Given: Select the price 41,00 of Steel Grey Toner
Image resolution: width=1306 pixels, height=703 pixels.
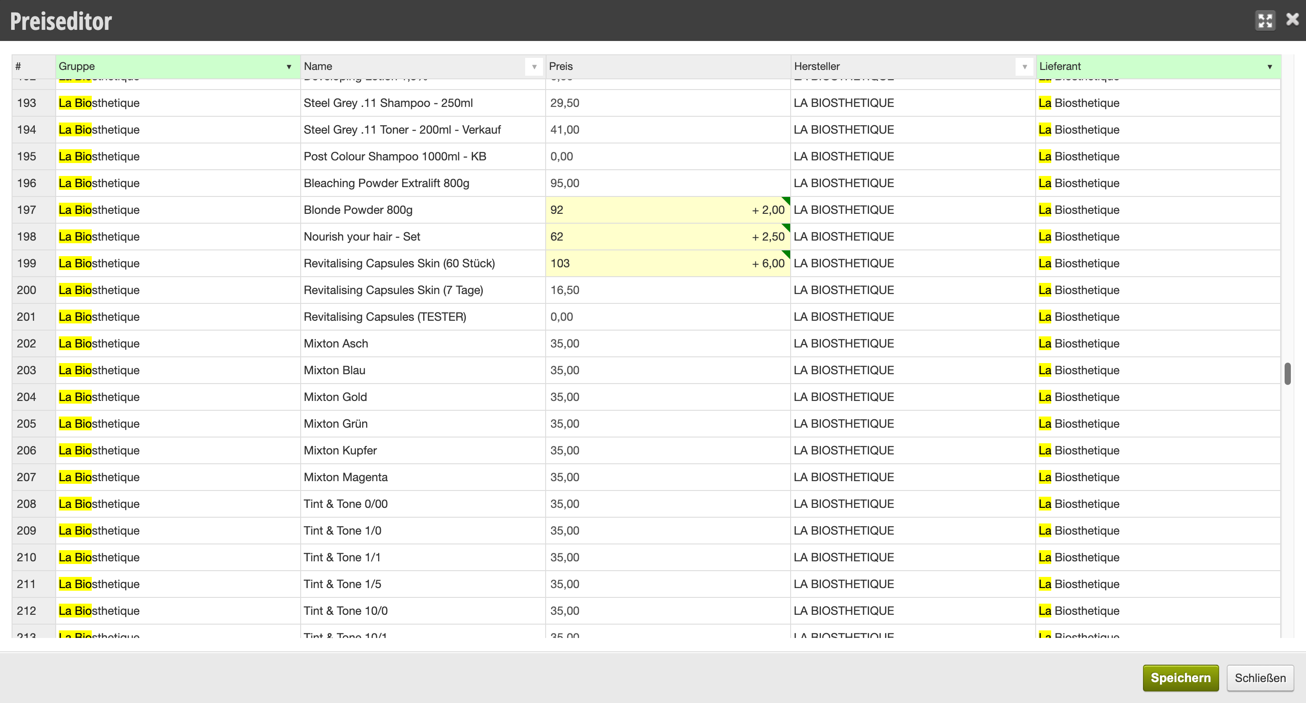Looking at the screenshot, I should pyautogui.click(x=668, y=130).
